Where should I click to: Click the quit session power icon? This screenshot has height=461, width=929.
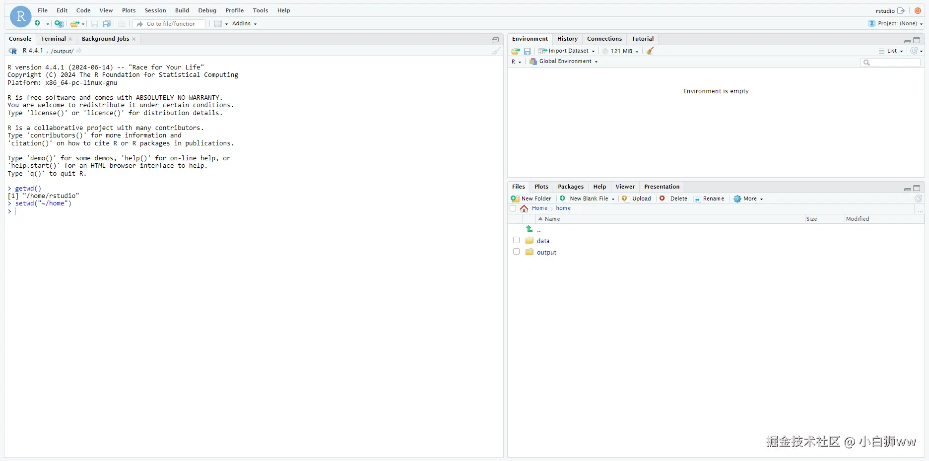918,10
